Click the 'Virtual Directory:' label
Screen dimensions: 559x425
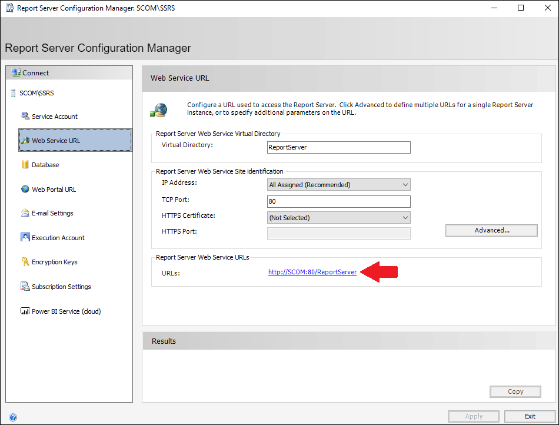click(x=187, y=145)
